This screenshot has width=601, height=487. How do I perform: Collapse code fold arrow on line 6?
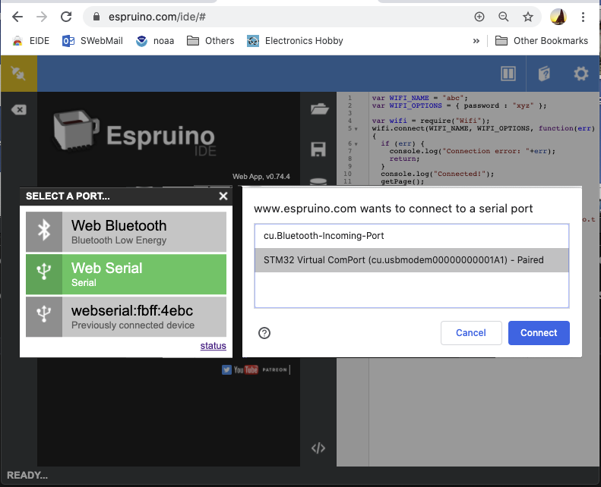tap(356, 144)
